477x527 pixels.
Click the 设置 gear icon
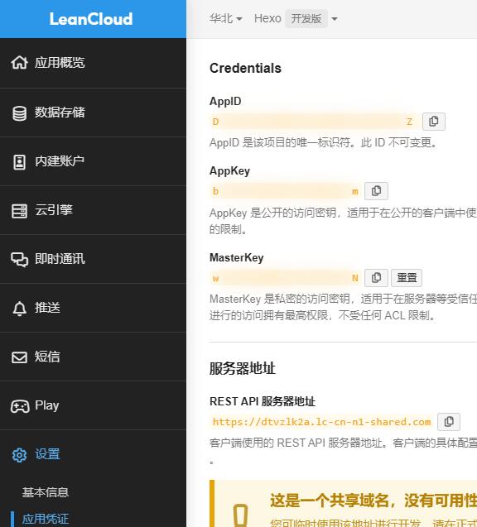[19, 455]
